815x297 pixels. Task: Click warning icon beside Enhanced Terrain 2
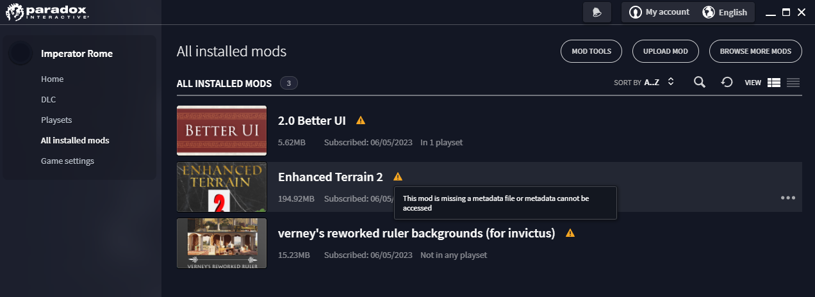tap(398, 177)
